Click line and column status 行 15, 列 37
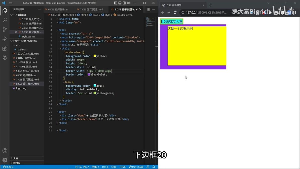 point(82,167)
